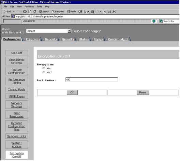The image size is (180, 161).
Task: Select Encryption Off radio button
Action: [x=44, y=72]
